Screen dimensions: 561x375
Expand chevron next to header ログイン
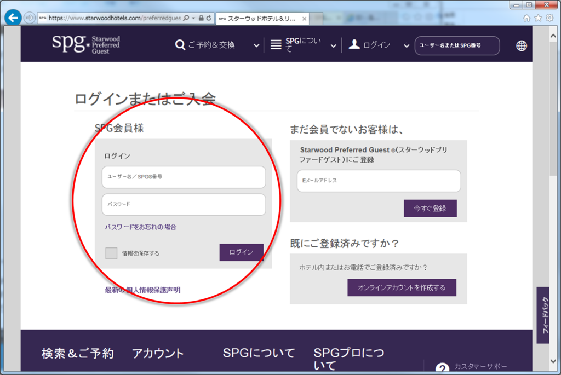tap(407, 46)
